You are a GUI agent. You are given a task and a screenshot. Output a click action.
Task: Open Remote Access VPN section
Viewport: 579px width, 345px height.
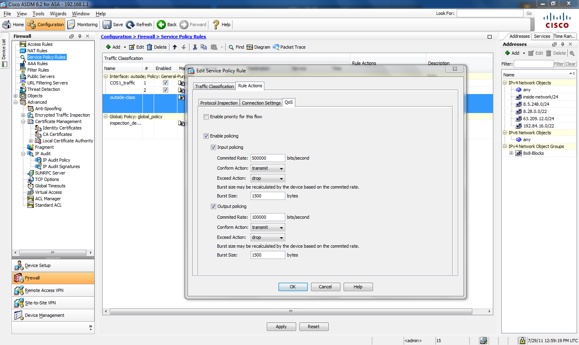(x=53, y=290)
